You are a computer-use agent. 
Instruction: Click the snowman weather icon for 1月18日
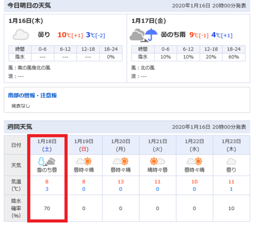click(47, 161)
